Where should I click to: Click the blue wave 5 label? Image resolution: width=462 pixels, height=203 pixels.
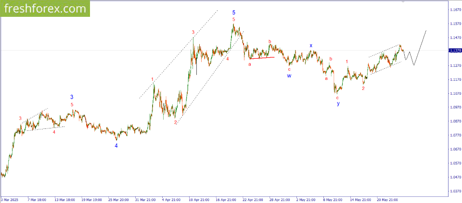point(234,13)
